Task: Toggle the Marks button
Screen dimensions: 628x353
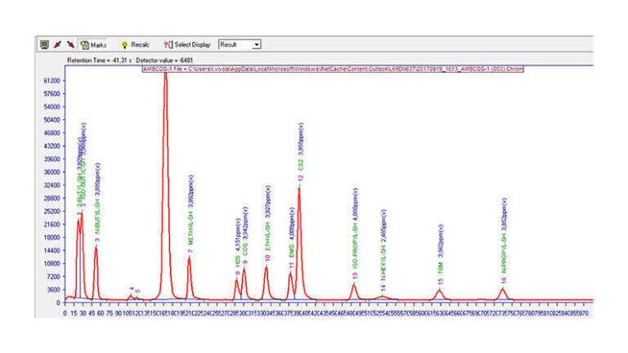Action: (x=93, y=45)
